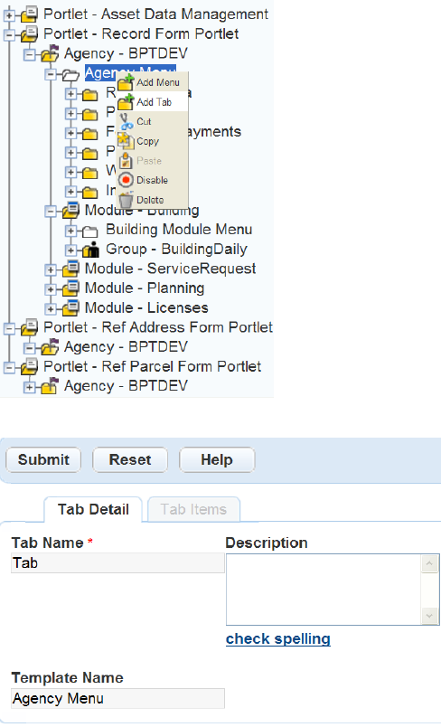Click the trash can Delete icon
Screen dimensions: 441x727
click(x=126, y=201)
